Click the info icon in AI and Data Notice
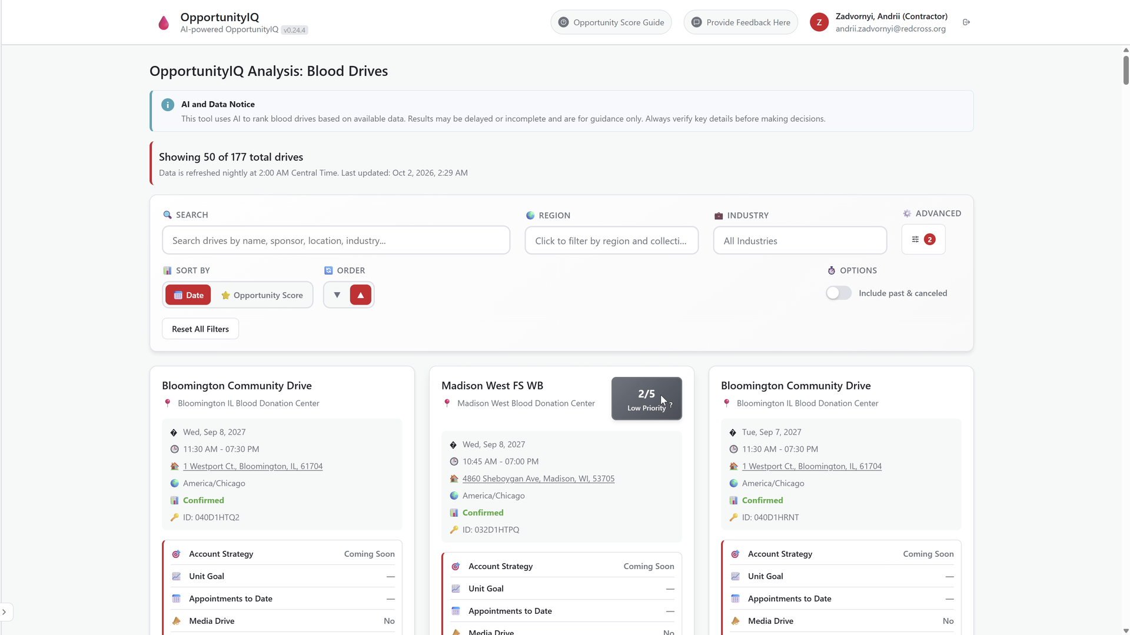Image resolution: width=1130 pixels, height=635 pixels. [168, 105]
